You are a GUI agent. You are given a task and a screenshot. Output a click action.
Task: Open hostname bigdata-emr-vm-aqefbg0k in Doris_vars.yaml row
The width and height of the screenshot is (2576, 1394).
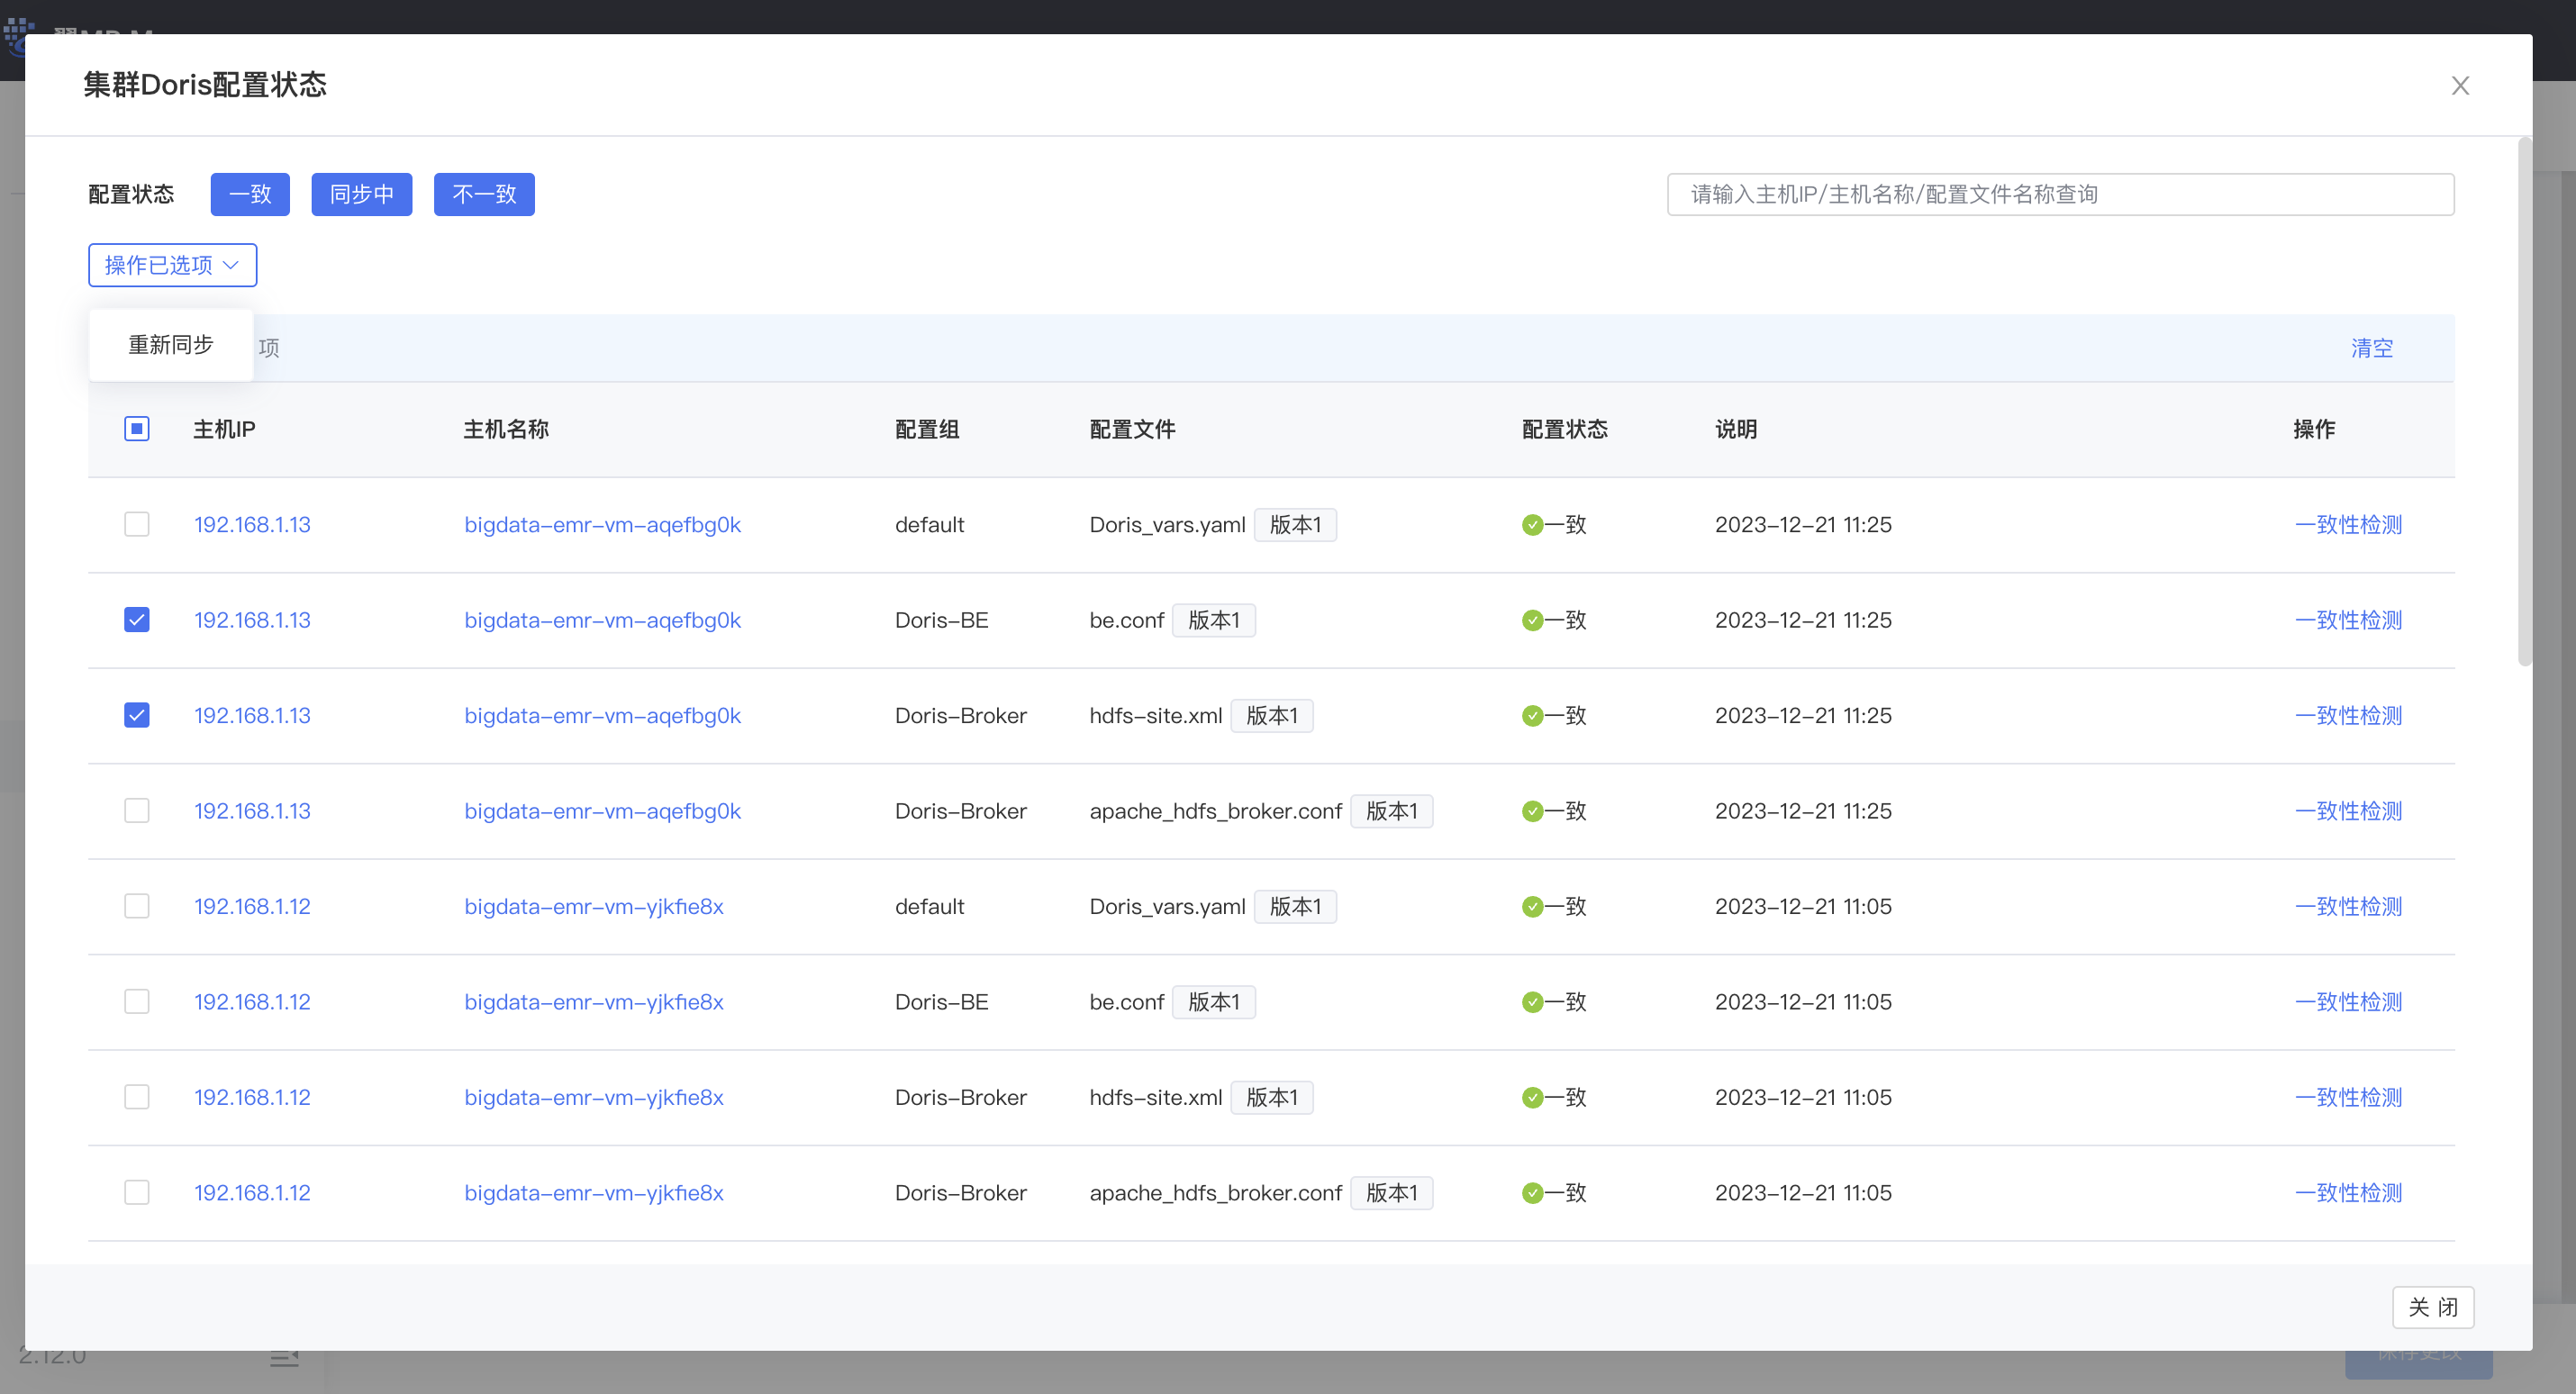602,525
